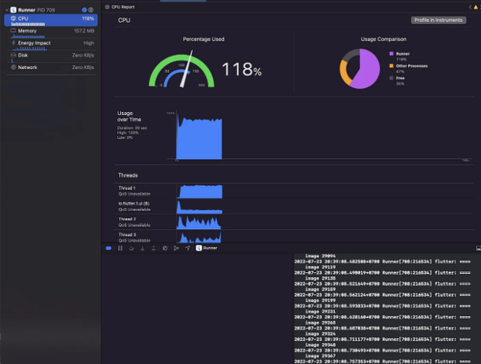Click the Step Over debug icon
This screenshot has height=364, width=481.
tap(131, 248)
